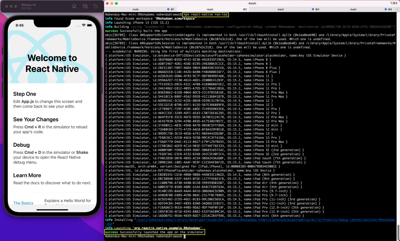Click the -bash title in the Terminal title bar
Screen dimensions: 400x241
pos(252,3)
